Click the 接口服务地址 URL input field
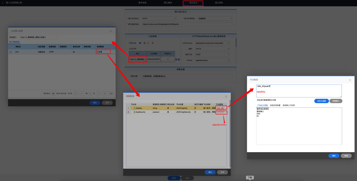 (x=187, y=24)
